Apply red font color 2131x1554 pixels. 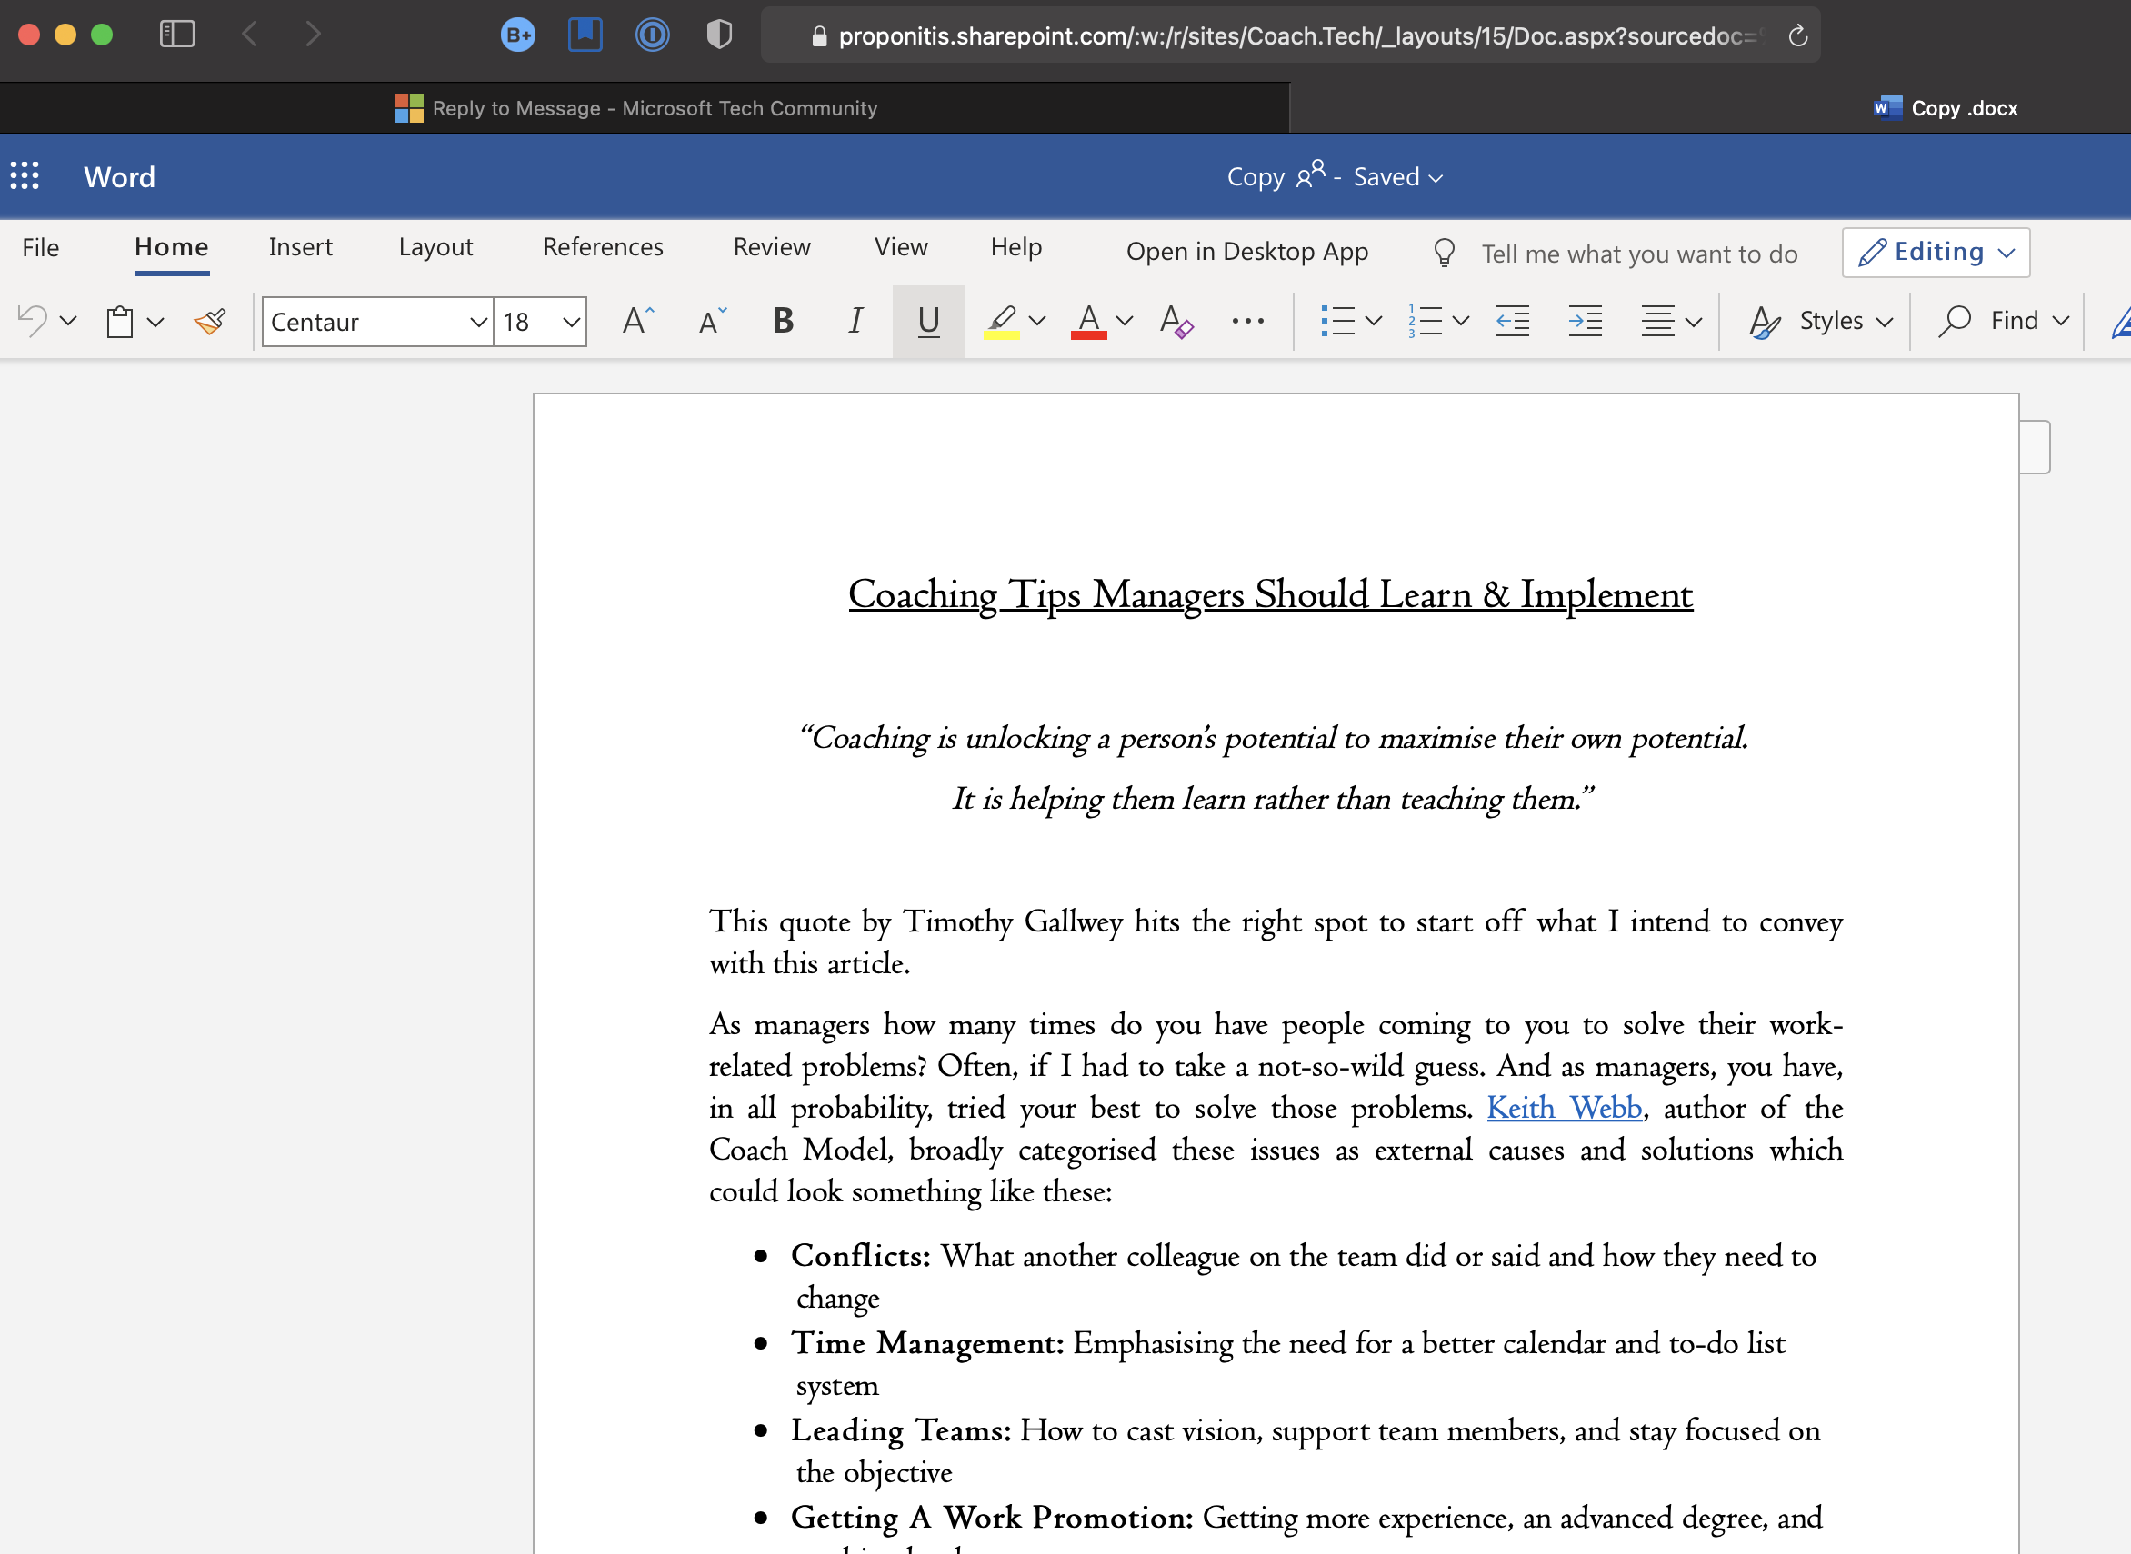click(1088, 321)
